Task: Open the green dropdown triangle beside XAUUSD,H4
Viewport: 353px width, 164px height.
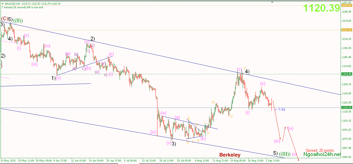Action: [x=2, y=4]
